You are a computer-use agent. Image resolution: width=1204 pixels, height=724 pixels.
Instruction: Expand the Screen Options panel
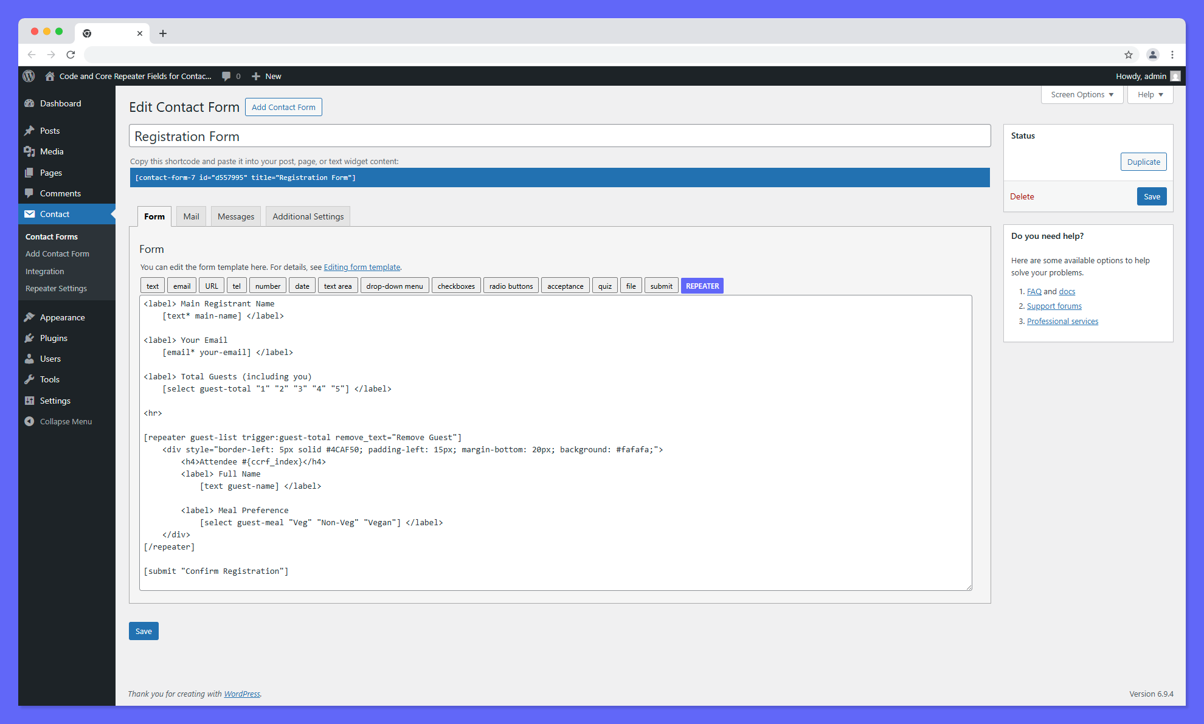[x=1082, y=94]
